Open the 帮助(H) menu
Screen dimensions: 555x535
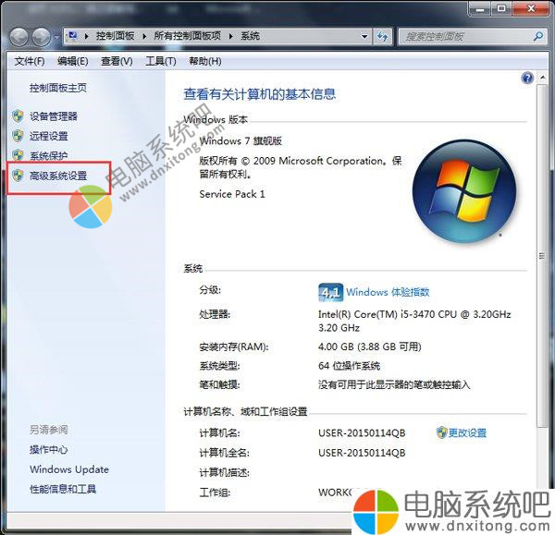(x=205, y=62)
